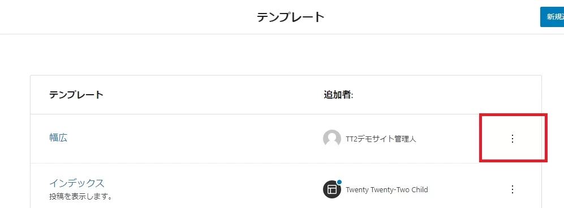Click the blue 新規追加 button
The height and width of the screenshot is (208, 564).
tap(552, 17)
